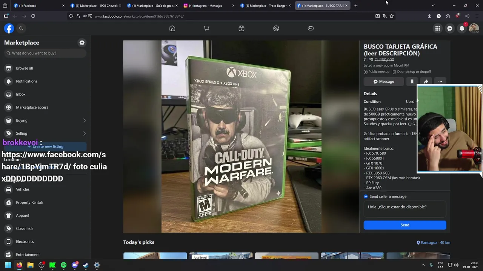Viewport: 483px width, 271px height.
Task: Click the Call of Duty listing photo
Action: (241, 137)
